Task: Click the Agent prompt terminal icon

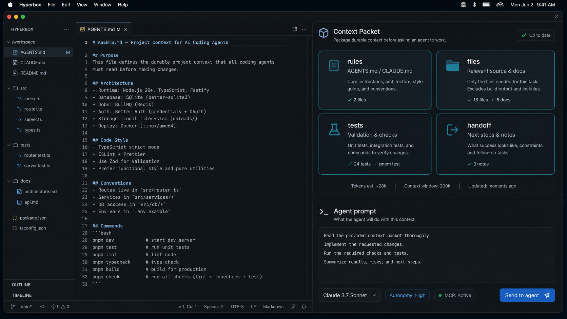Action: [324, 212]
